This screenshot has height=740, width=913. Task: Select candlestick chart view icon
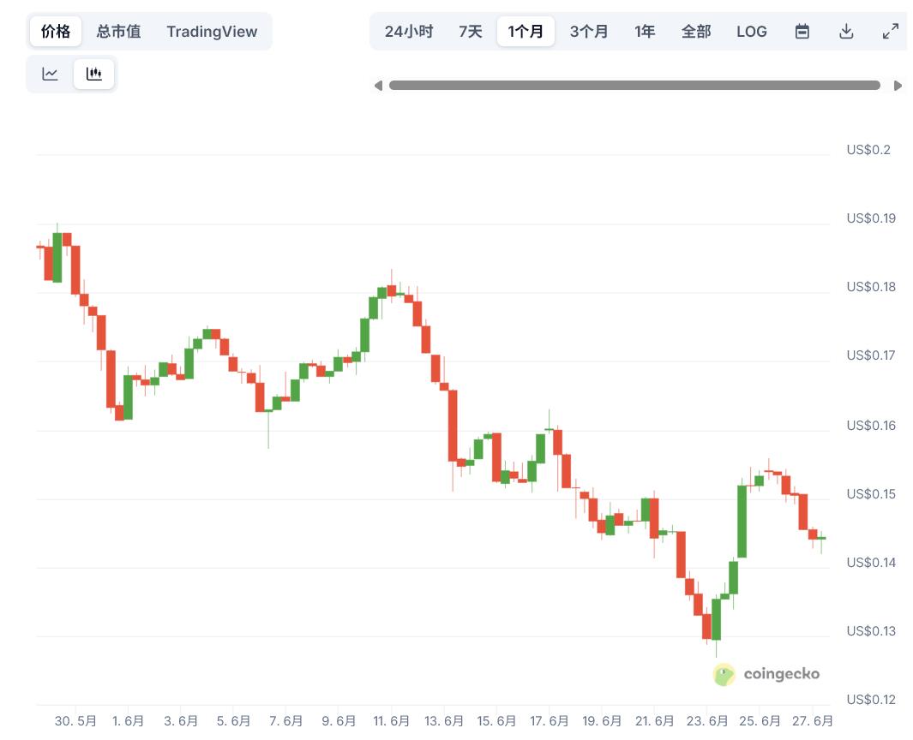tap(93, 74)
